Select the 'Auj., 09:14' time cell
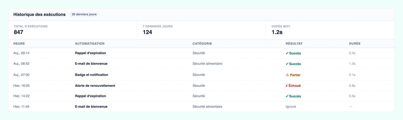Viewport: 403px width, 120px height. click(x=21, y=53)
